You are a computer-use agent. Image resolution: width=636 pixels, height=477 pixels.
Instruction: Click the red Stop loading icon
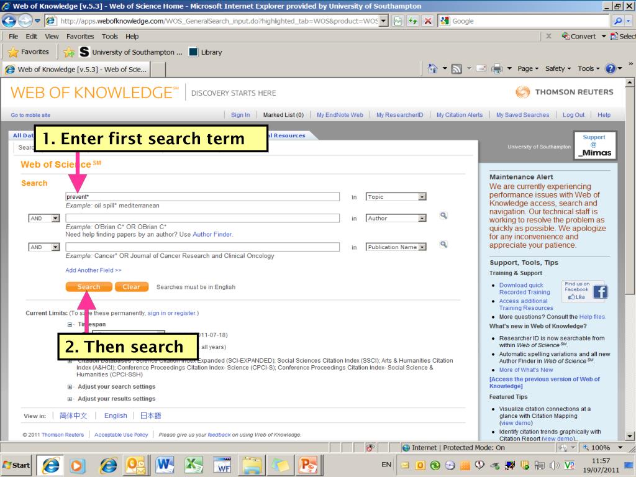(x=428, y=21)
